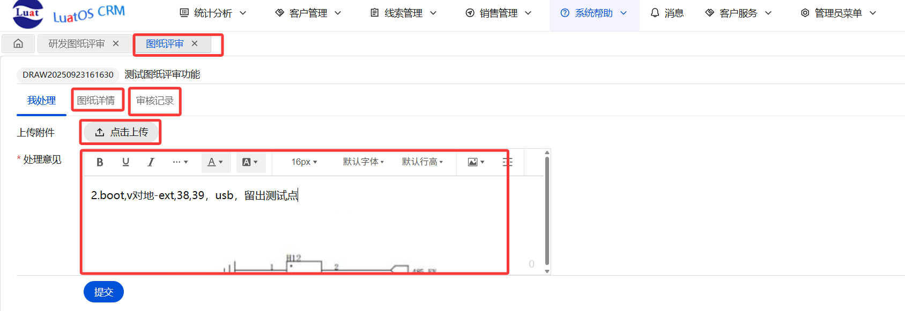Expand the 统计分析 chevron arrow
The height and width of the screenshot is (311, 905).
coord(243,13)
